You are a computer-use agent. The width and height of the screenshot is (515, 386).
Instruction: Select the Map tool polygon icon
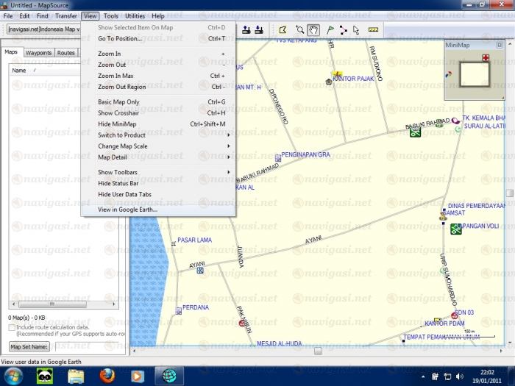pyautogui.click(x=282, y=30)
